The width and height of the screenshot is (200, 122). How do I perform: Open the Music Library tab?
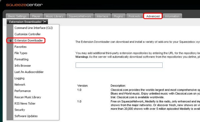point(55,16)
